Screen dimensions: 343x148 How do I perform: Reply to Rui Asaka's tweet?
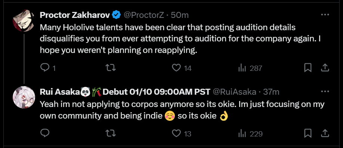45,133
